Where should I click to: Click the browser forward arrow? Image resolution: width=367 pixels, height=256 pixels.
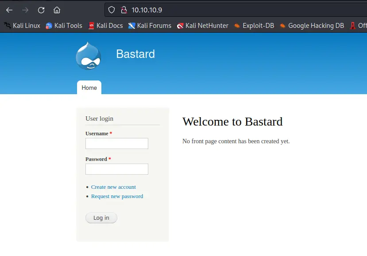click(25, 10)
